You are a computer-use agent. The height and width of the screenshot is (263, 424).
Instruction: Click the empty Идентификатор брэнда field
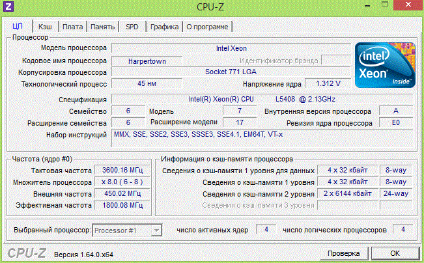coord(336,61)
